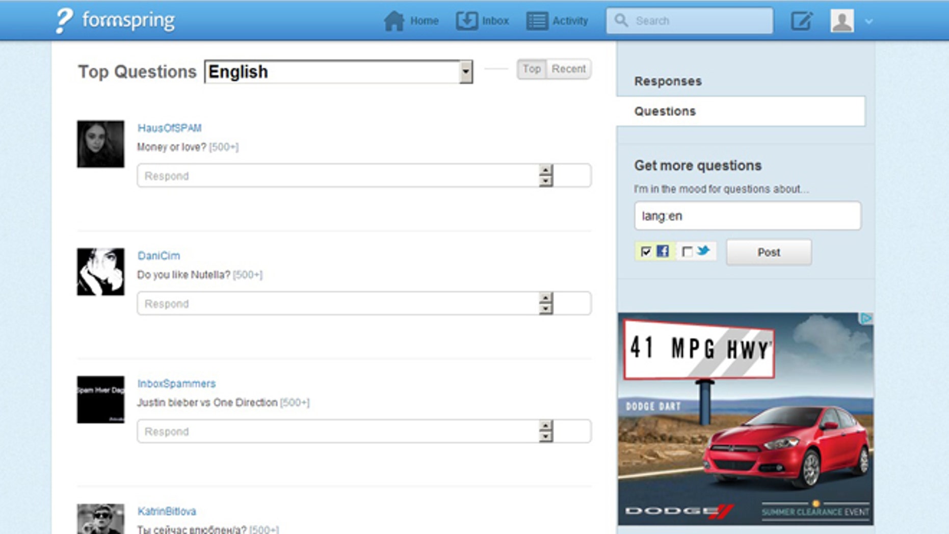The height and width of the screenshot is (534, 949).
Task: Click [500+] count on Nutella question
Action: [248, 275]
